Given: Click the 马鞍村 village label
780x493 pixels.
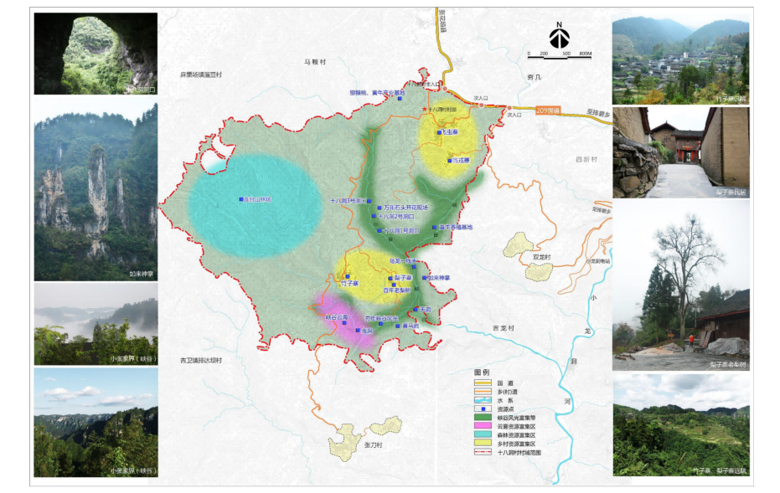Looking at the screenshot, I should pos(315,62).
